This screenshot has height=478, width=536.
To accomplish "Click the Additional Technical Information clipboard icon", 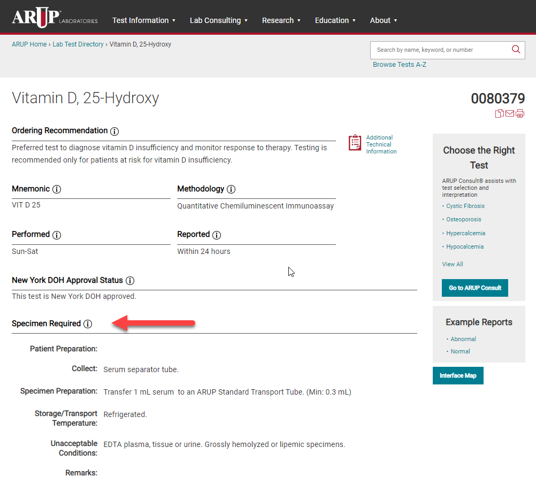I will 355,142.
